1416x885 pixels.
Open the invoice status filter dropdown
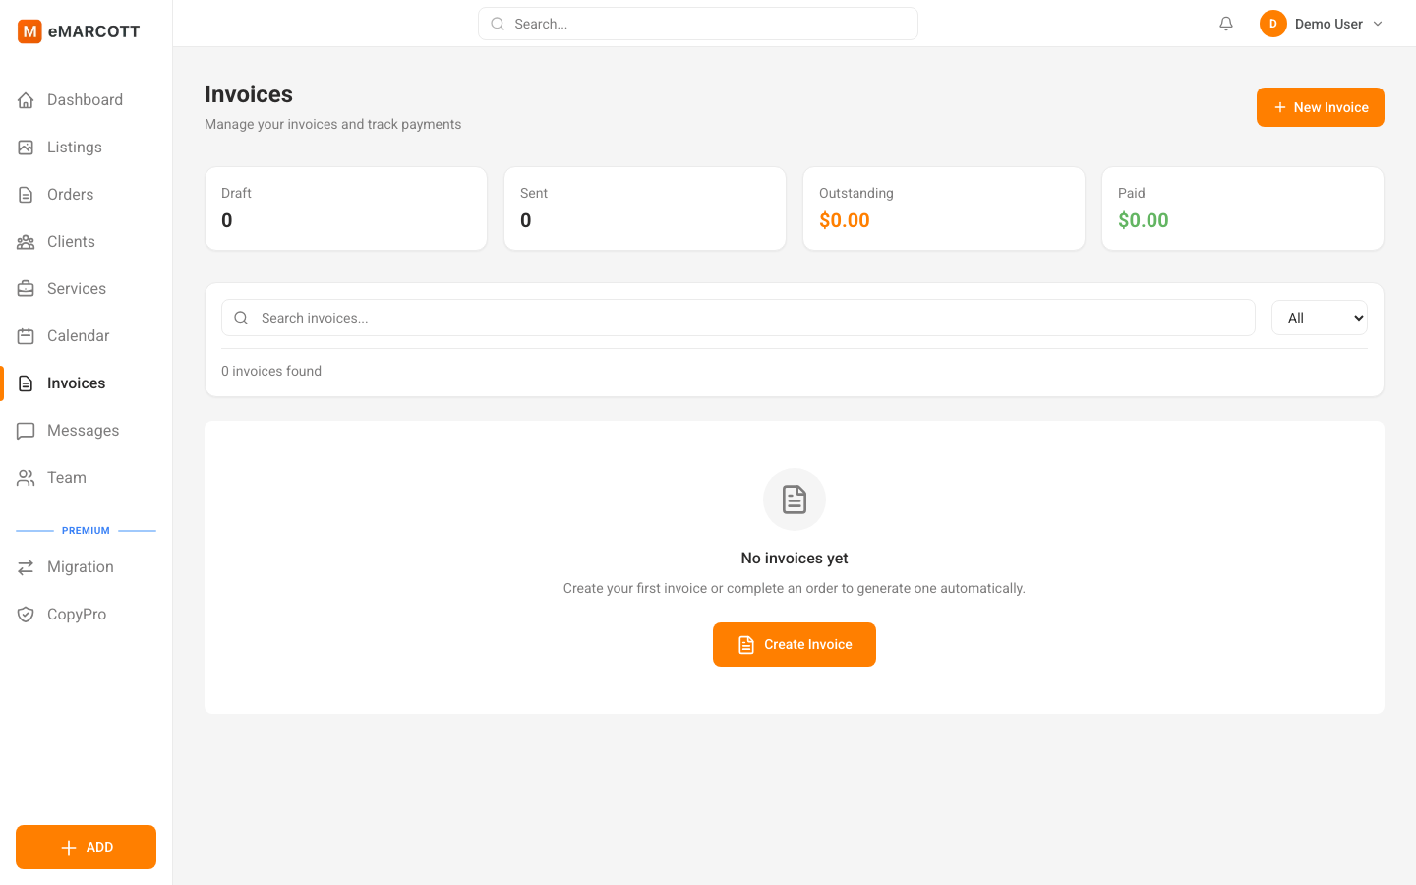(1319, 317)
